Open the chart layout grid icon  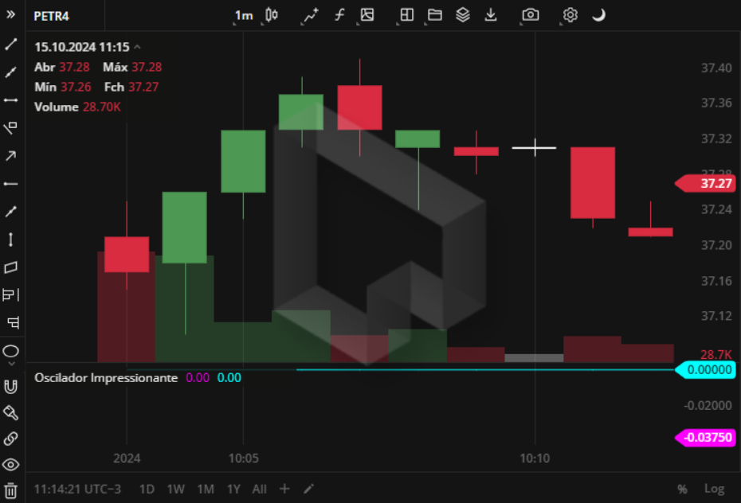(x=407, y=15)
